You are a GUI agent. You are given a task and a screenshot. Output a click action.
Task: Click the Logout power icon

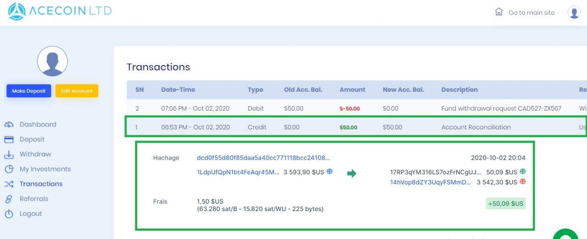pos(9,214)
